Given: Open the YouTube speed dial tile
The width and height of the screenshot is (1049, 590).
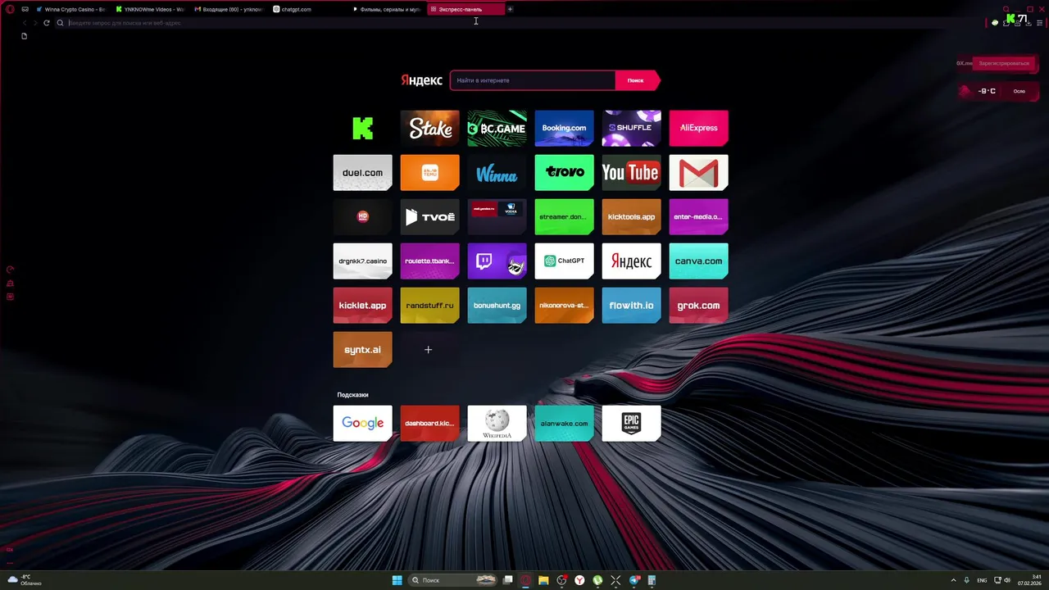Looking at the screenshot, I should 632,172.
